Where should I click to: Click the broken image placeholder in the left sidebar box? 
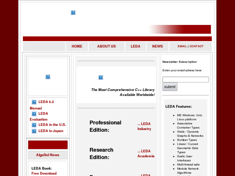pos(48,77)
